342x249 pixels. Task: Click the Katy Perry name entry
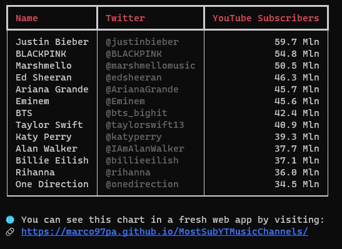pyautogui.click(x=44, y=137)
